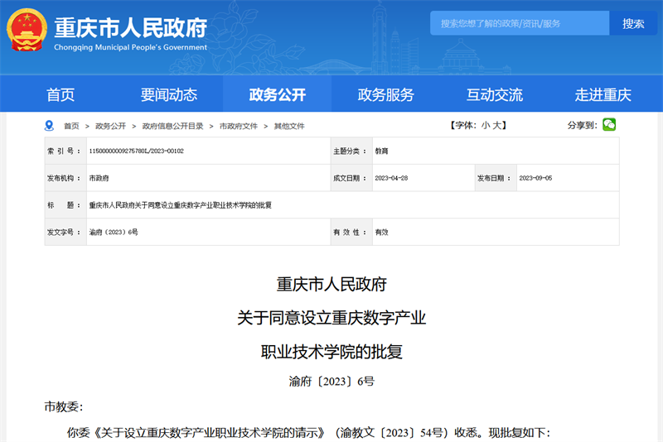Open the 要闻动态 navigation tab
Viewport: 663px width, 442px height.
point(169,94)
